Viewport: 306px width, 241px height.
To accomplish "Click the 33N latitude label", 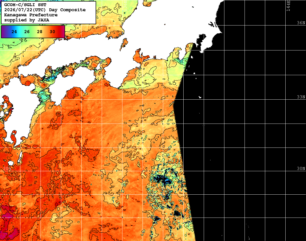I will pos(301,97).
